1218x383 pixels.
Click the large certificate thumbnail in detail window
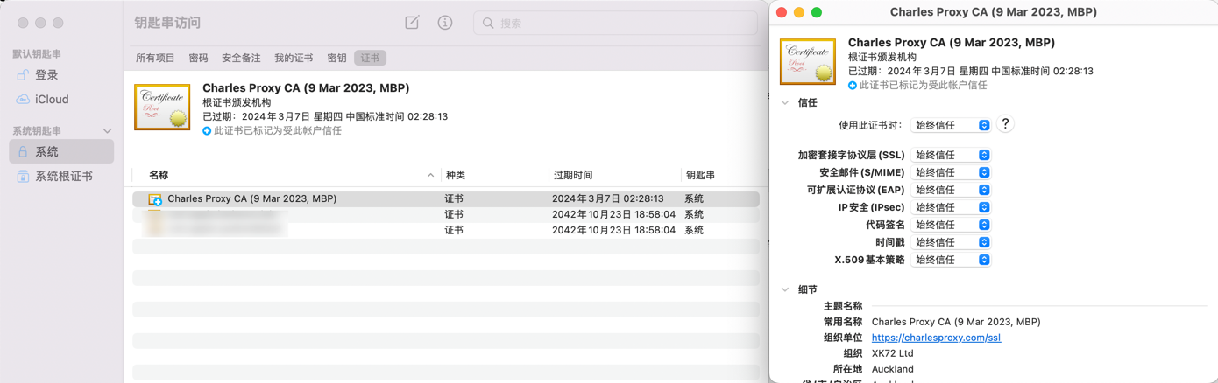(x=807, y=62)
